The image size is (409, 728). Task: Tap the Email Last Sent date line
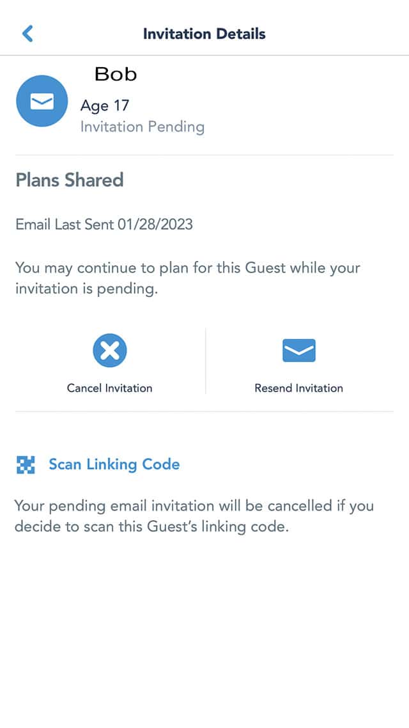(104, 225)
